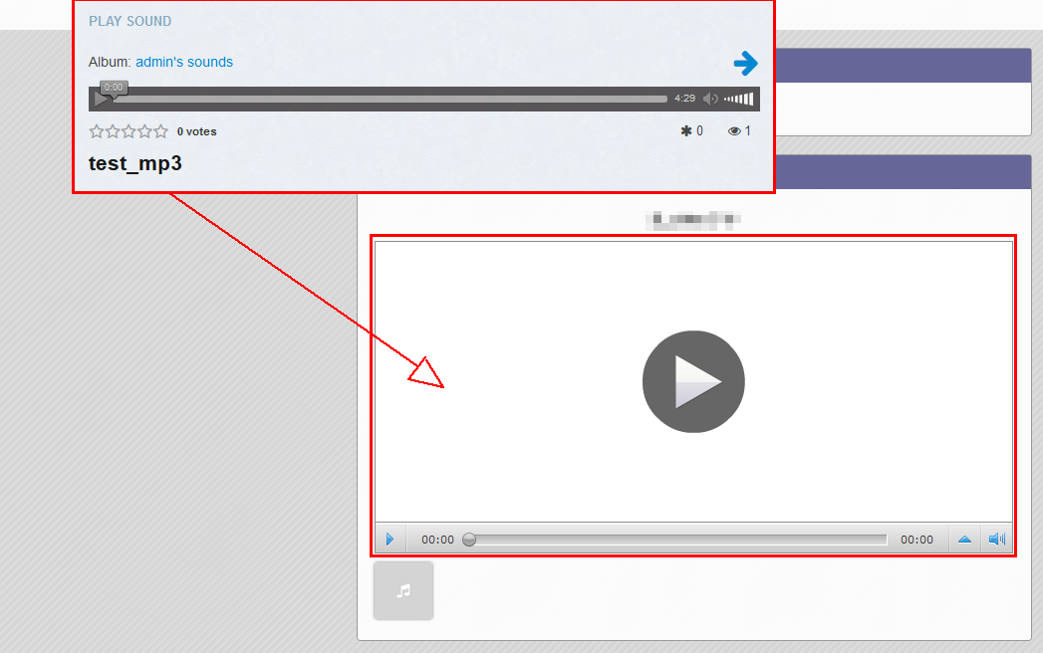Adjust the top player volume bars

[739, 100]
